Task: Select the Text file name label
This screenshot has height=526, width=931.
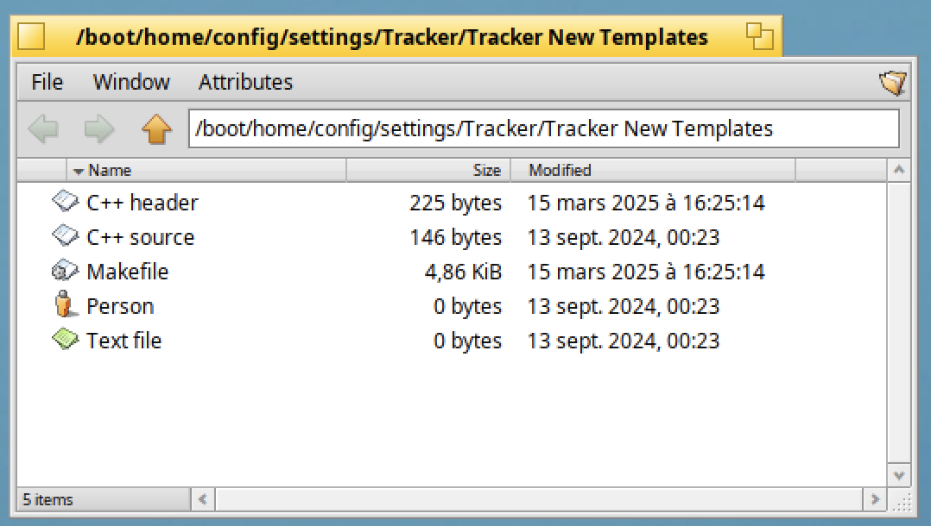Action: 123,341
